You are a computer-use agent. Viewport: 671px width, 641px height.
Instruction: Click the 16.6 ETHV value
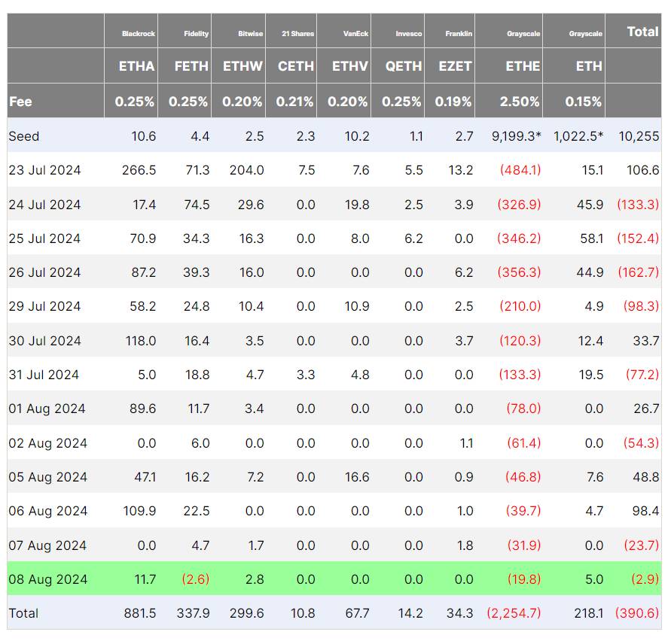(357, 477)
